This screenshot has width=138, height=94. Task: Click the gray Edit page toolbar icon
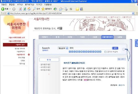click(71, 9)
